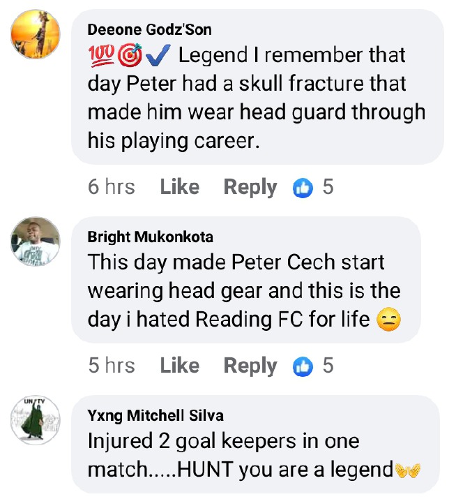Click the 5 hrs timestamp
This screenshot has height=499, width=456.
[112, 365]
